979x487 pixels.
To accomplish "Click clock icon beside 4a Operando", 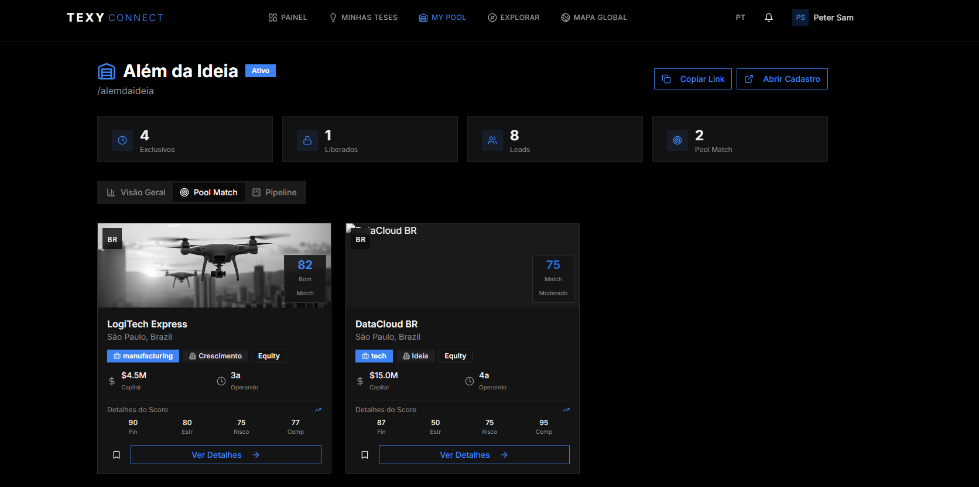I will coord(470,381).
